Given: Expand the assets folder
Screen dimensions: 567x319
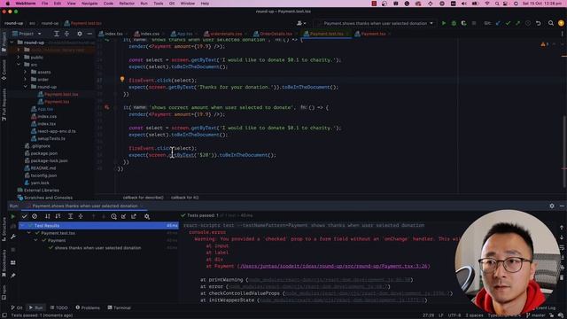Looking at the screenshot, I should click(26, 72).
